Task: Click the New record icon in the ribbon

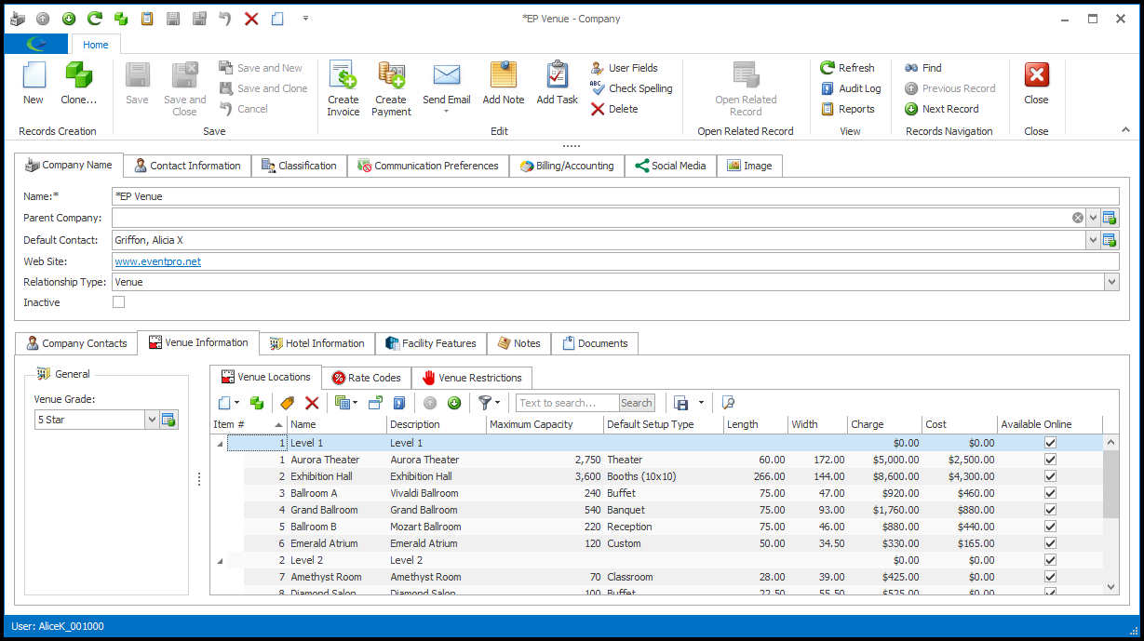Action: (x=34, y=75)
